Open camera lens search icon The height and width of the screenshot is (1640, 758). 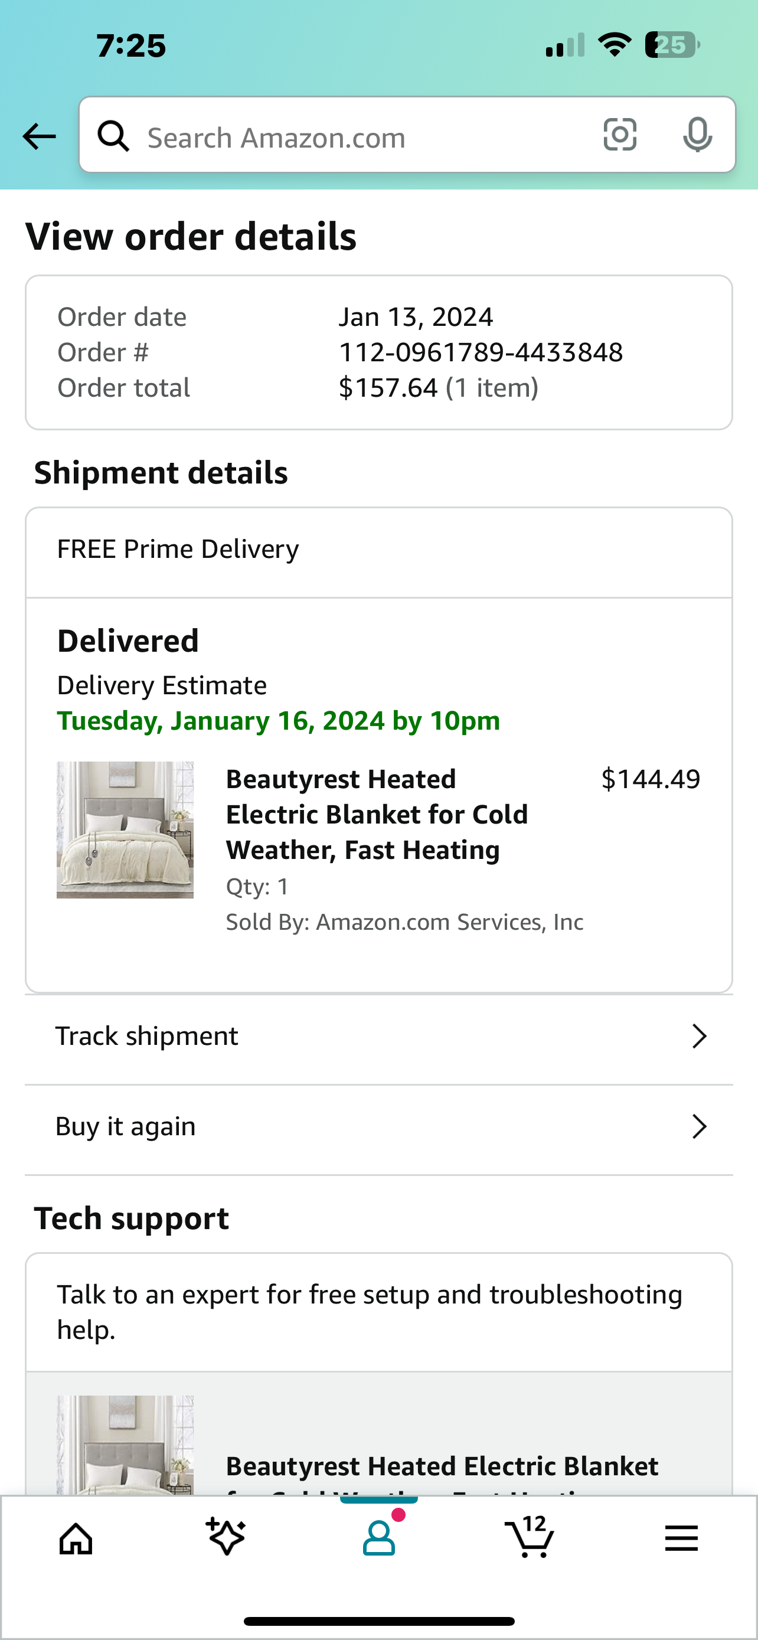tap(619, 135)
